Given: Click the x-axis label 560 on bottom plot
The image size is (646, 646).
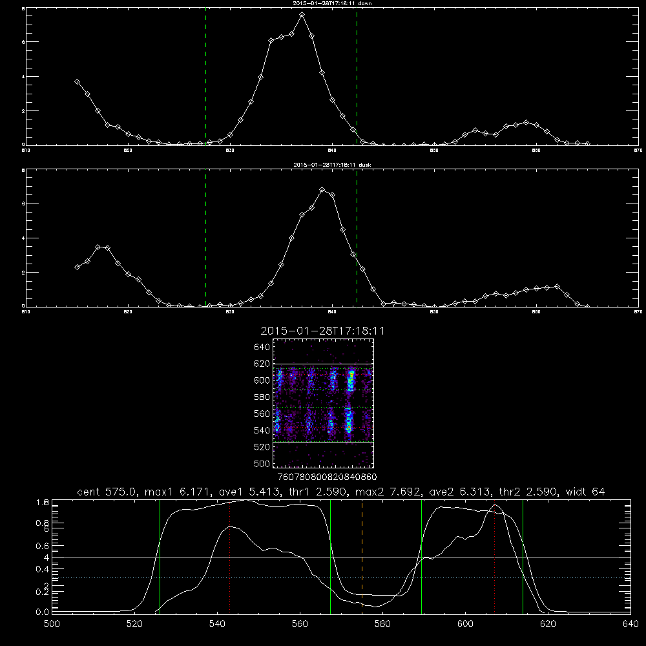Looking at the screenshot, I should pyautogui.click(x=300, y=624).
